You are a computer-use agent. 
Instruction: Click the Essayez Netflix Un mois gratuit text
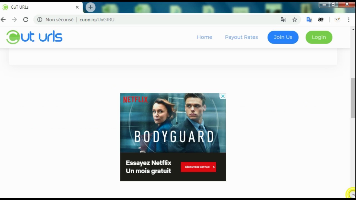[x=149, y=167]
